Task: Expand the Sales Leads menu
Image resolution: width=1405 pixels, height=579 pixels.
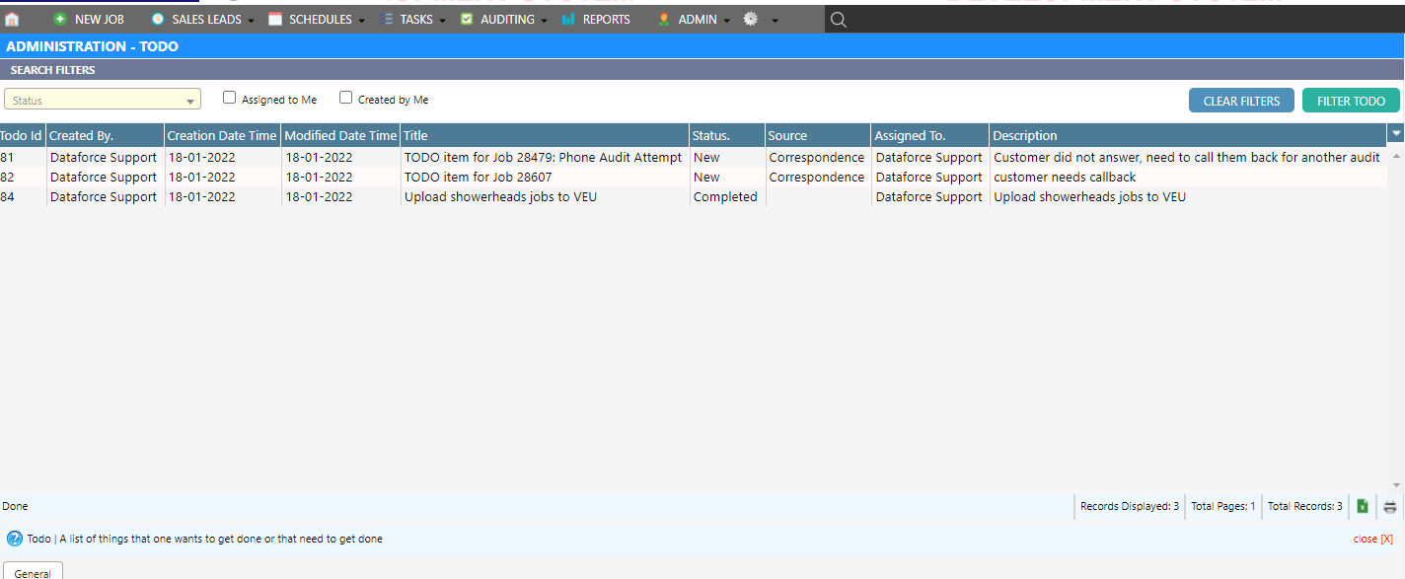Action: pos(205,19)
